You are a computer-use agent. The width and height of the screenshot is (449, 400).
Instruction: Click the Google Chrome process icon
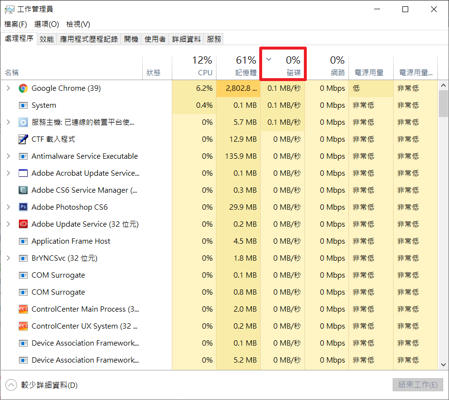point(23,88)
